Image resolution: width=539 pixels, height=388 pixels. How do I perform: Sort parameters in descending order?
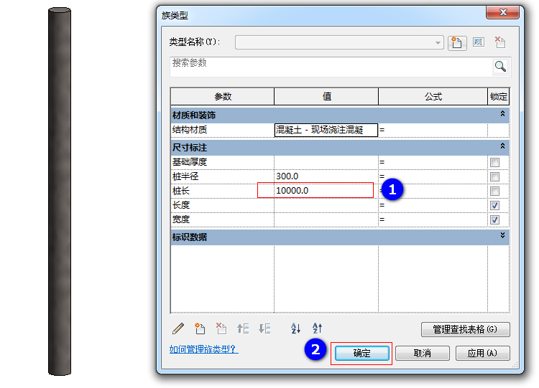click(x=317, y=328)
